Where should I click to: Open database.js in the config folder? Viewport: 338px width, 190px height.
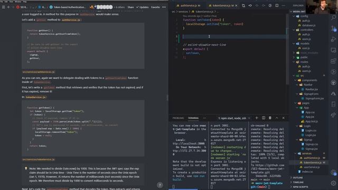tap(308, 25)
